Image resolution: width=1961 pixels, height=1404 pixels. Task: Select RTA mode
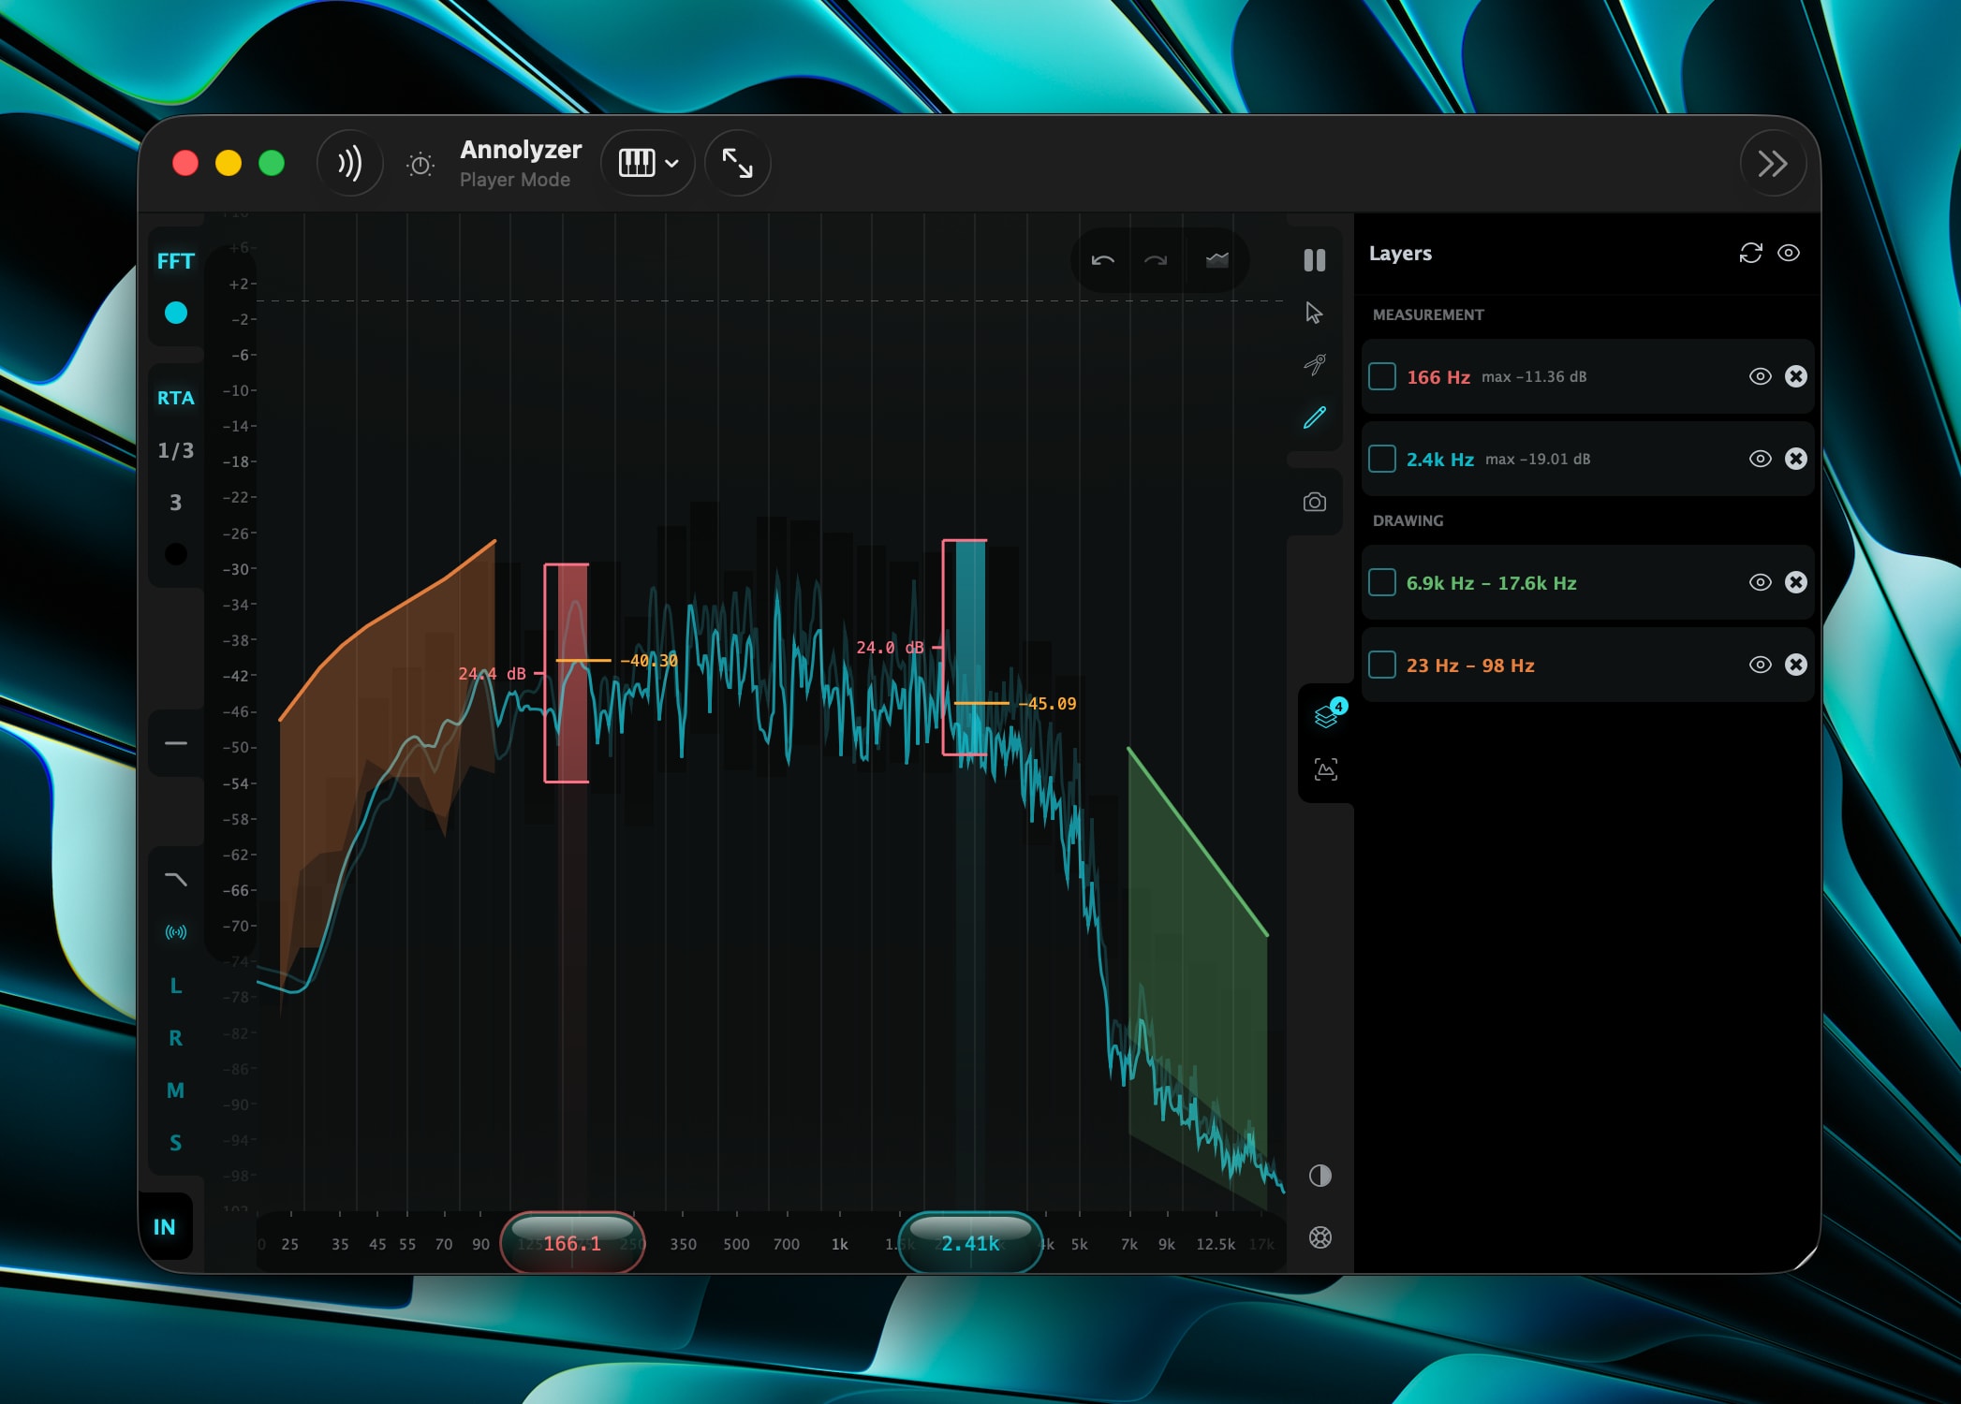[176, 398]
